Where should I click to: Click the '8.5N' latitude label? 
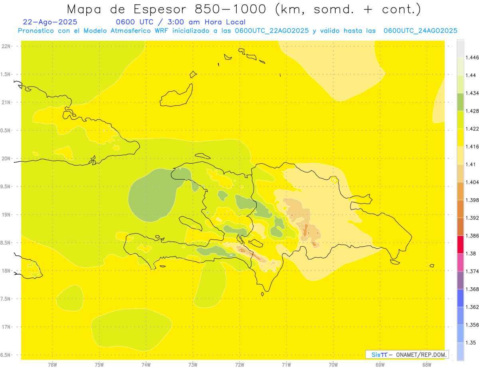(x=6, y=243)
